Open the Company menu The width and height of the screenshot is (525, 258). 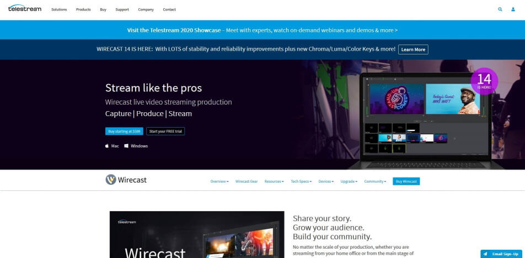pyautogui.click(x=146, y=10)
